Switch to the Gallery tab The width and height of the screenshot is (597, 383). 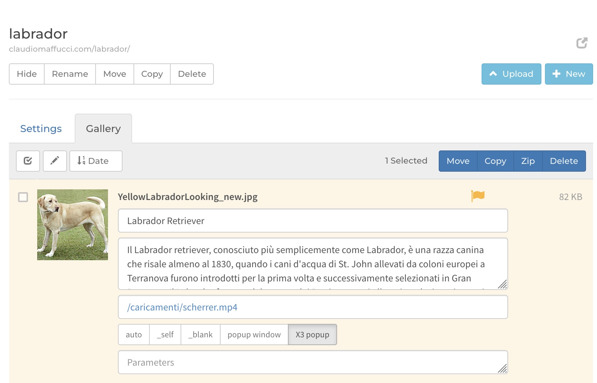click(x=103, y=128)
